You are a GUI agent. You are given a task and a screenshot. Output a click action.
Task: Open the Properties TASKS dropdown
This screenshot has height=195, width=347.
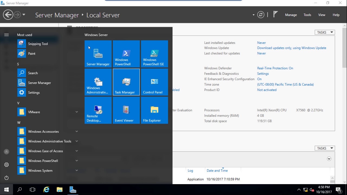click(325, 32)
